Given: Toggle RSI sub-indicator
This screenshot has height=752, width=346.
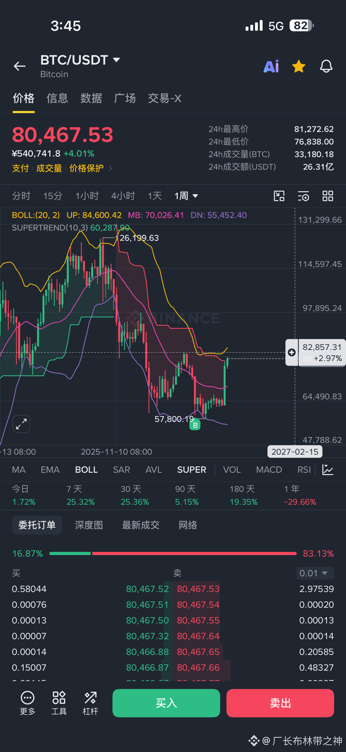Looking at the screenshot, I should pos(304,470).
